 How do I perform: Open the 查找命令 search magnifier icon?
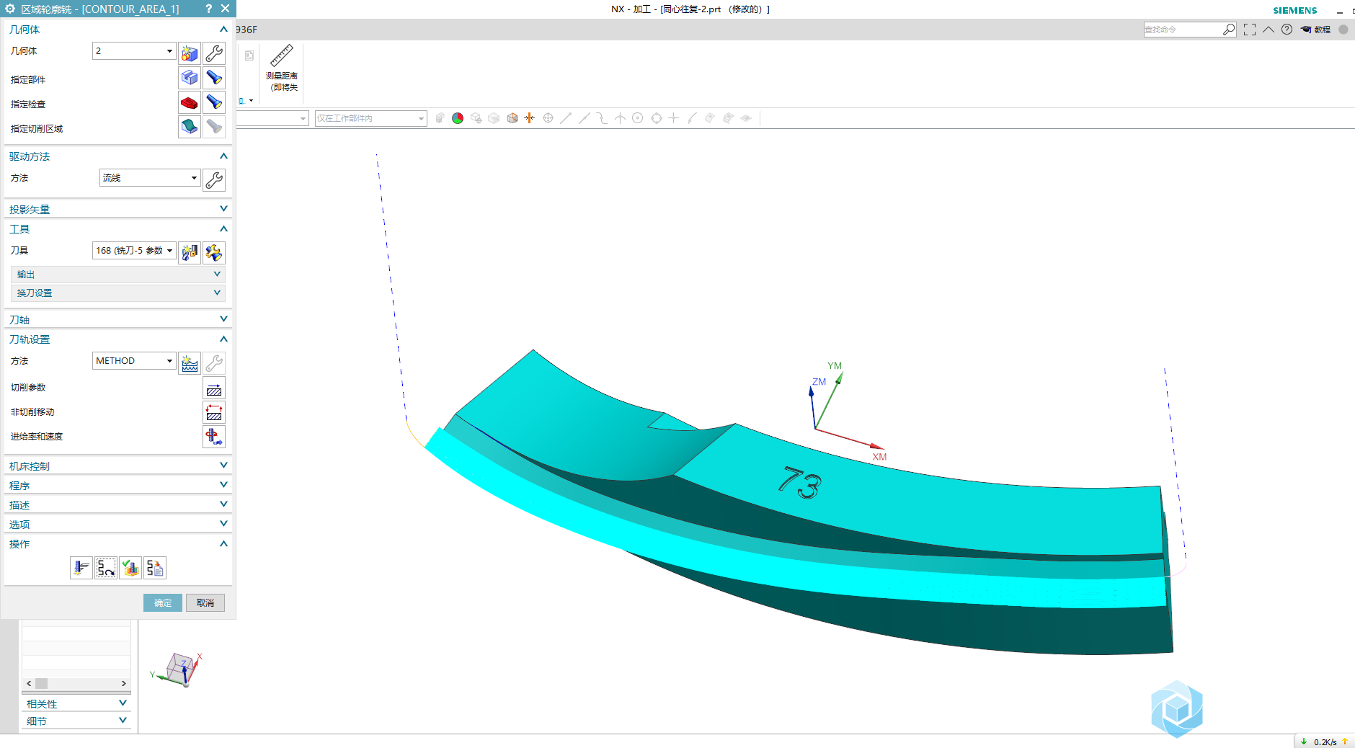pos(1229,30)
